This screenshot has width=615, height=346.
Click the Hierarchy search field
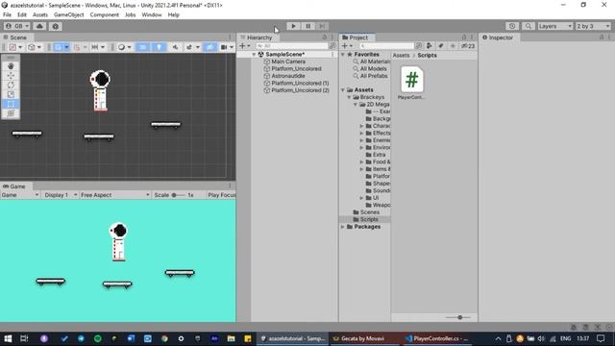[x=292, y=46]
